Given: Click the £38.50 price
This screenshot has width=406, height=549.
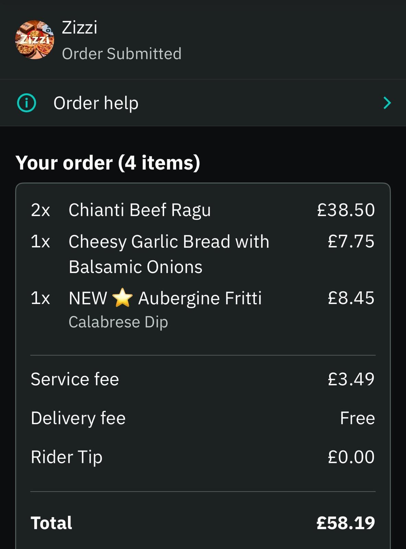Looking at the screenshot, I should (346, 210).
